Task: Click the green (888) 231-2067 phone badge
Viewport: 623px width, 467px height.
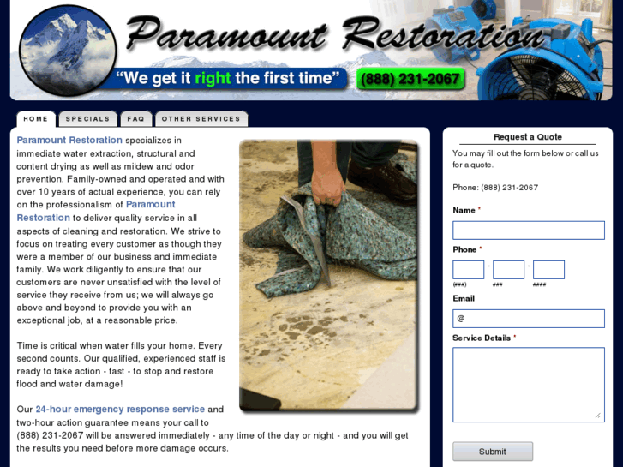Action: (410, 79)
